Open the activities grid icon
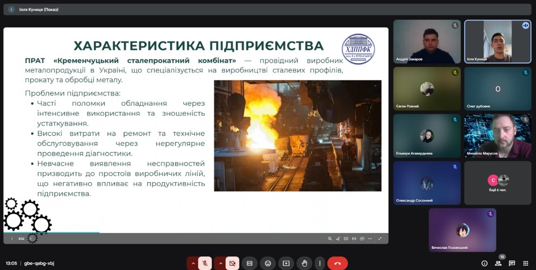536x270 pixels. [526, 263]
